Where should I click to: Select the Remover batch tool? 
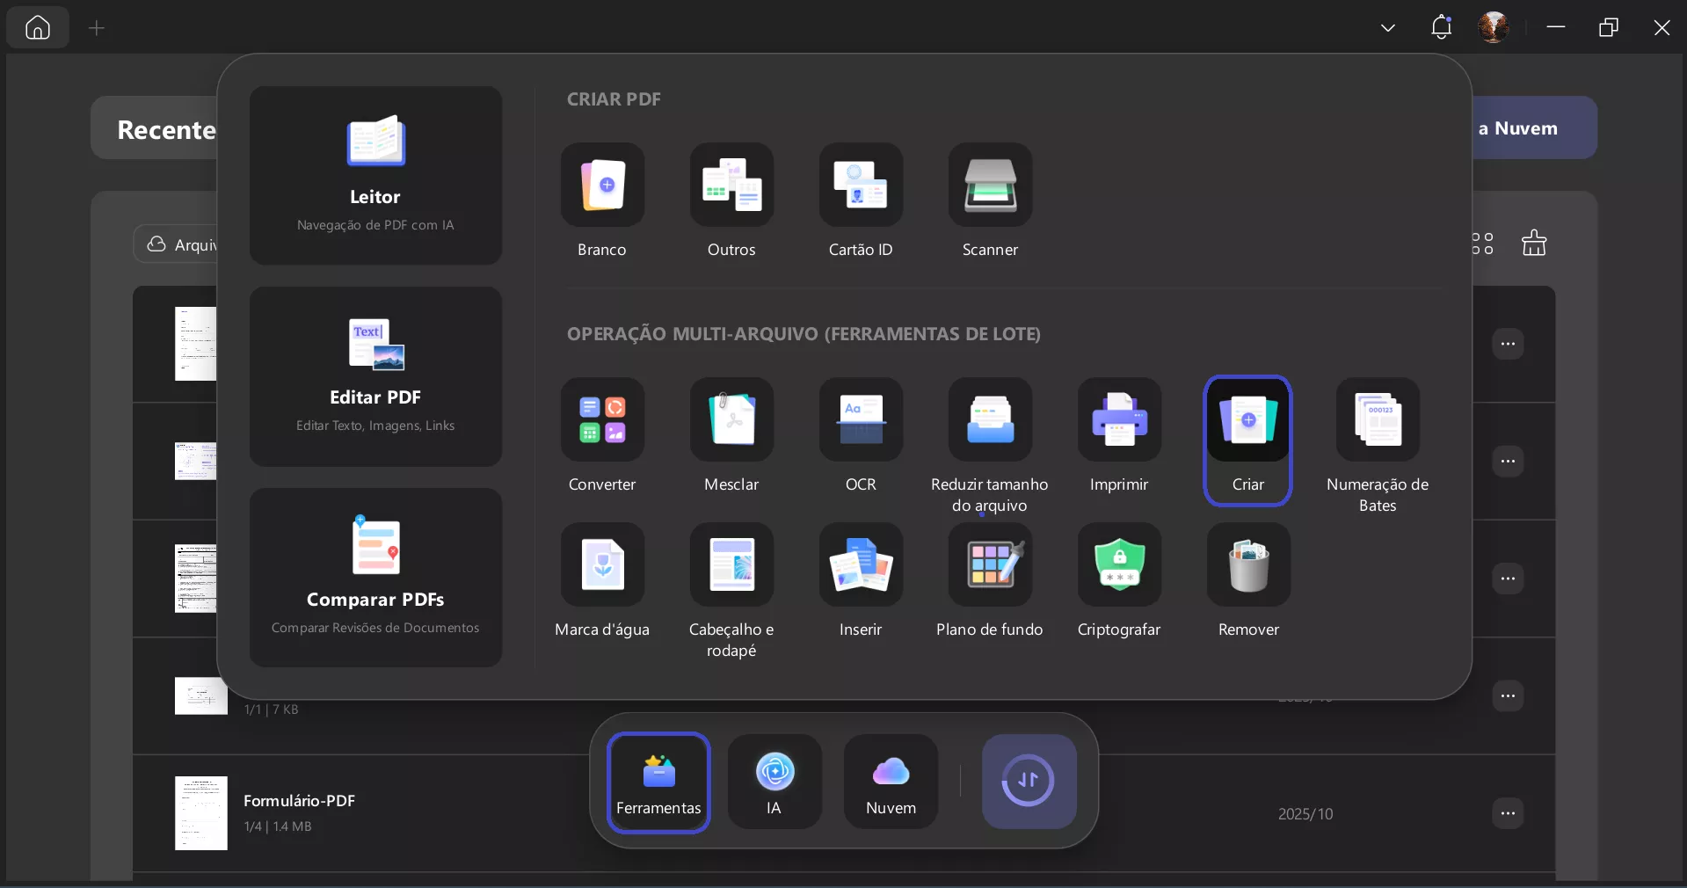tap(1247, 582)
